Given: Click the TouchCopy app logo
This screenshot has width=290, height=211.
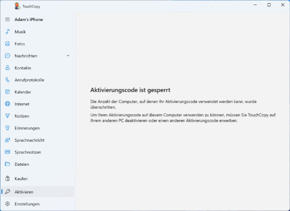Looking at the screenshot, I should pyautogui.click(x=18, y=6).
